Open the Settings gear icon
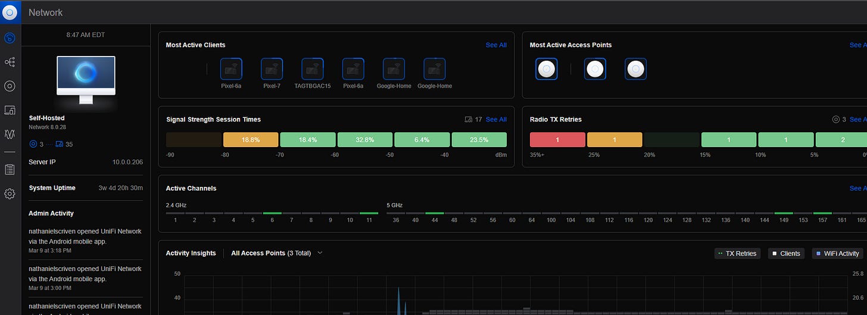Viewport: 867px width, 315px height. (10, 194)
